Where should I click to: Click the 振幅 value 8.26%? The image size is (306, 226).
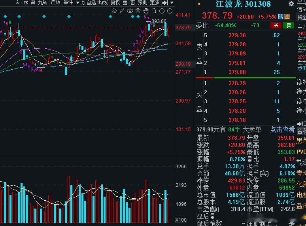(x=237, y=159)
